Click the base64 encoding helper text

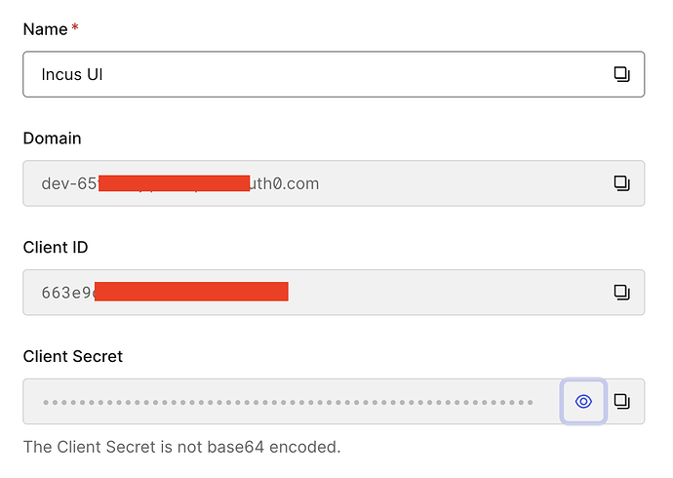click(x=181, y=448)
